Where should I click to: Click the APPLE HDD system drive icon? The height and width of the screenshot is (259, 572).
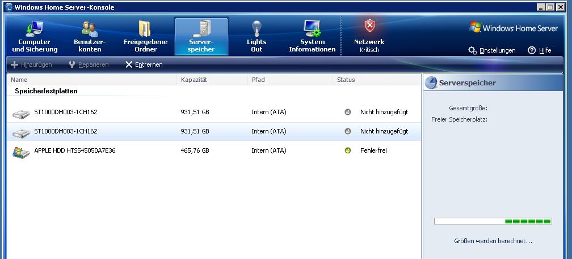(x=21, y=152)
